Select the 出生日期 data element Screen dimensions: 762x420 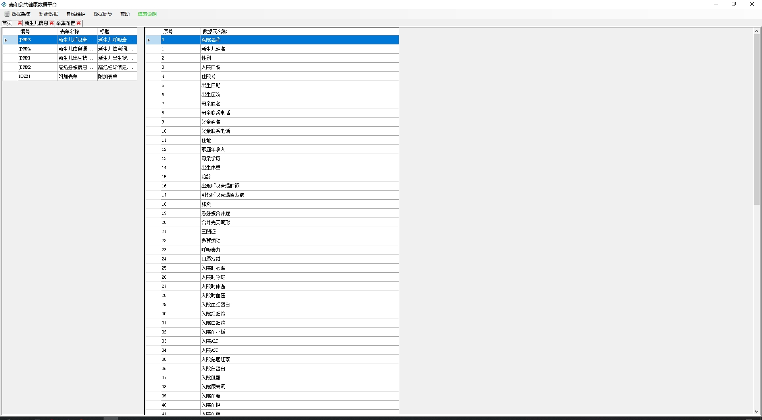coord(300,85)
